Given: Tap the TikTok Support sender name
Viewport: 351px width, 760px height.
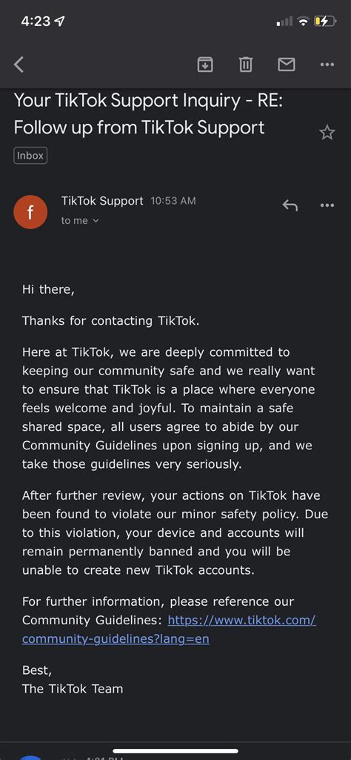Looking at the screenshot, I should [102, 201].
